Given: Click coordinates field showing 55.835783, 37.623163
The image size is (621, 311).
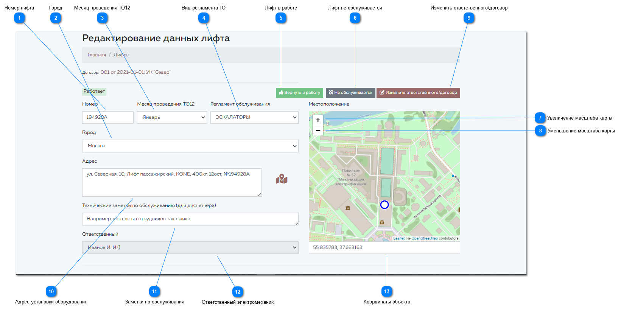Looking at the screenshot, I should tap(384, 247).
